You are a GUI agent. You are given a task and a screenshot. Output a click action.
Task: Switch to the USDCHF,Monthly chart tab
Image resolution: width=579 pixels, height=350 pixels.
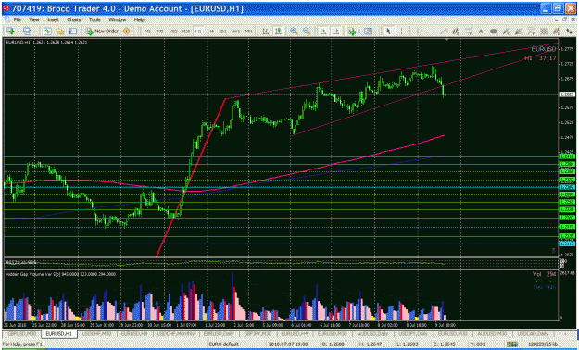(176, 333)
